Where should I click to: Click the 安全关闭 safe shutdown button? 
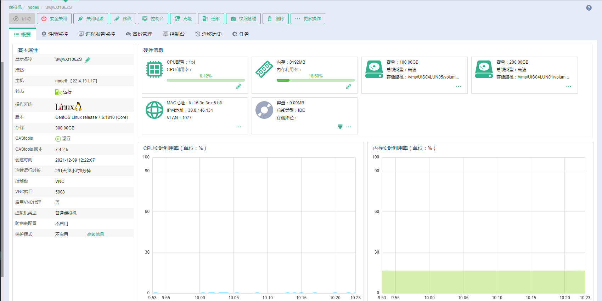point(54,19)
